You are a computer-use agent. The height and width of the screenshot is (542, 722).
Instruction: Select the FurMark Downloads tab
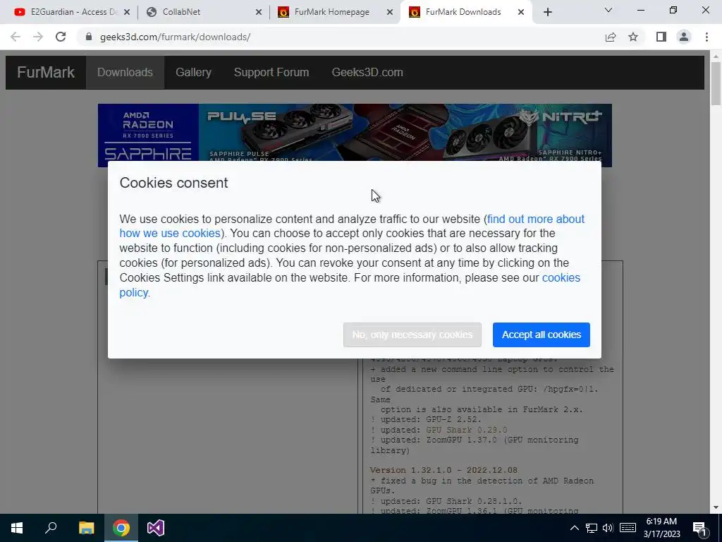[466, 12]
